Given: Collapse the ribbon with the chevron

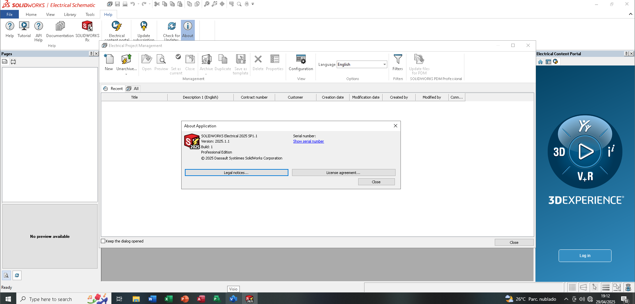Looking at the screenshot, I should coord(631,14).
